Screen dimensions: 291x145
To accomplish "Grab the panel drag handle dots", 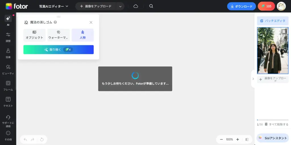I will 59,17.
